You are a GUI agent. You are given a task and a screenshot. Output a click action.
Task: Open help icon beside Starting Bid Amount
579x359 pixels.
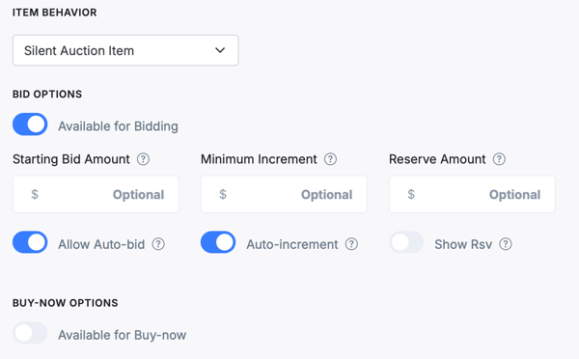click(143, 159)
